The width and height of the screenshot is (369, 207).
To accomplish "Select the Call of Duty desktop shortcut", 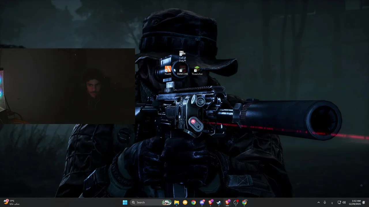I will 182,56.
